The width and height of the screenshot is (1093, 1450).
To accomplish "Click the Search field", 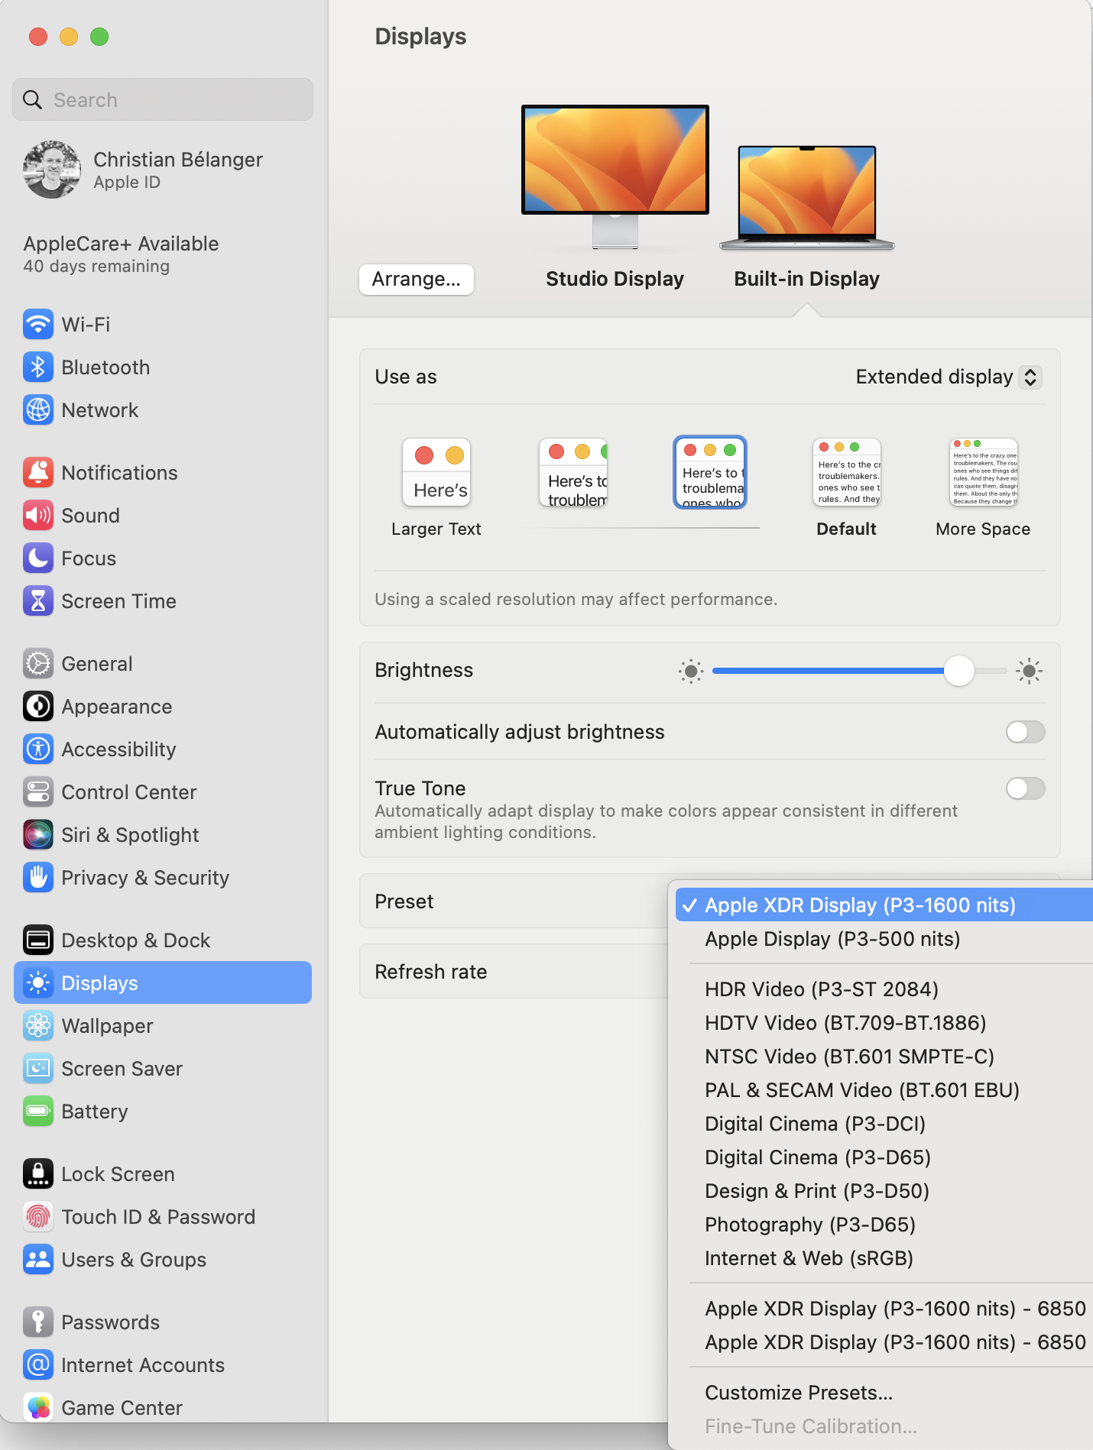I will click(x=163, y=99).
